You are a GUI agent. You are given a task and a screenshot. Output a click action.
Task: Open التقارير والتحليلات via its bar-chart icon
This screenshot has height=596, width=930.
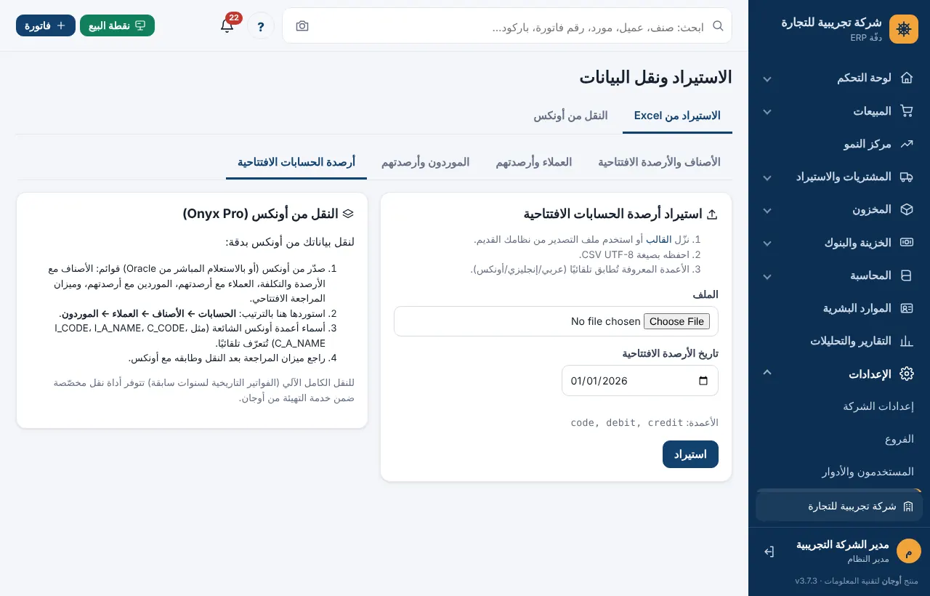pyautogui.click(x=906, y=341)
